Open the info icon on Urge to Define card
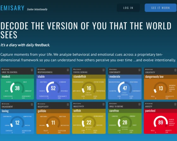This screenshot has width=177, height=141. [139, 104]
